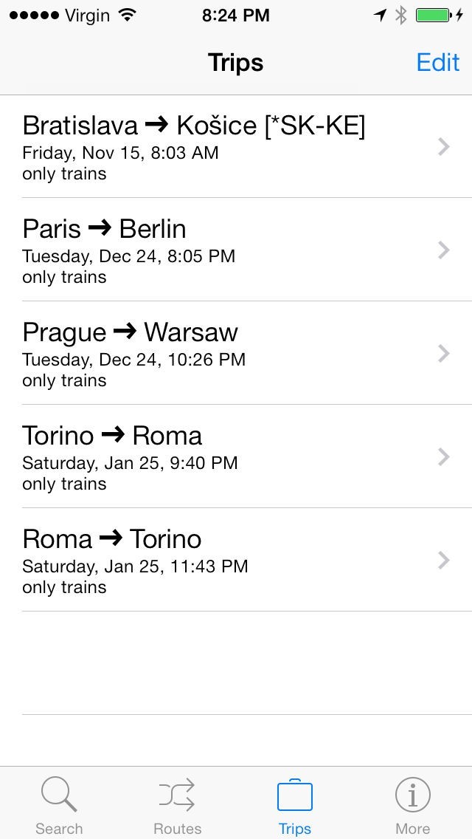
Task: Open chevron for Paris to Berlin trip
Action: [443, 250]
